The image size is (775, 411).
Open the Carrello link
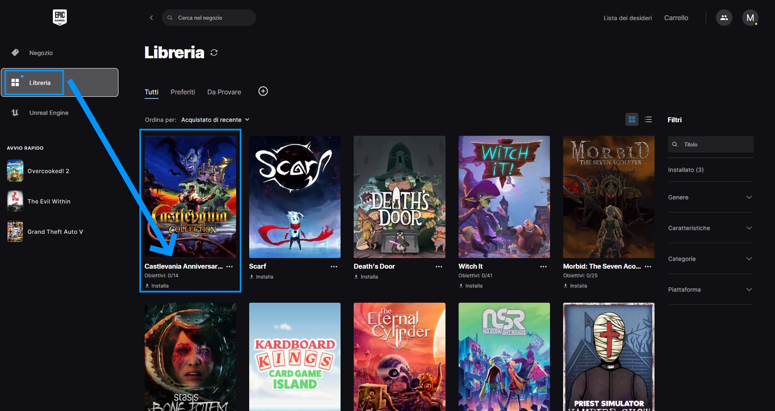(676, 18)
